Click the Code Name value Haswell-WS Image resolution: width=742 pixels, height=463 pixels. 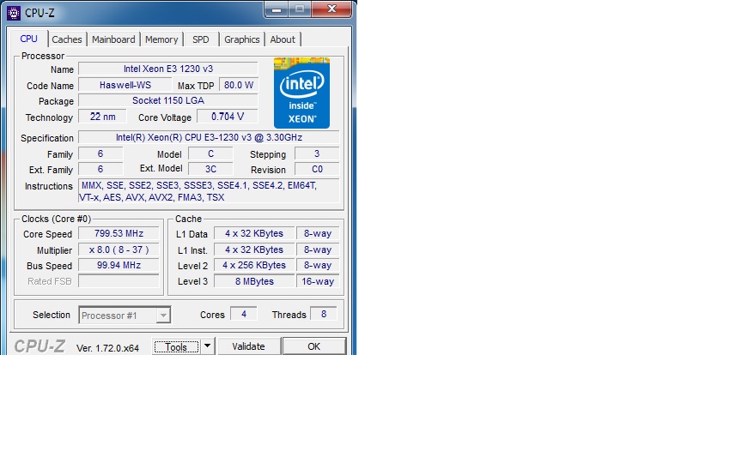[125, 85]
